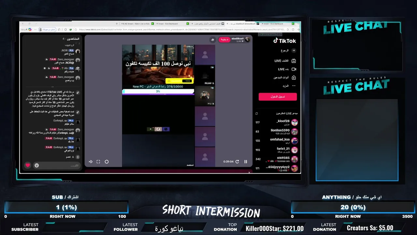Click the yellow Snapchat follow banner on stream
Image resolution: width=417 pixels, height=235 pixels.
pyautogui.click(x=180, y=81)
